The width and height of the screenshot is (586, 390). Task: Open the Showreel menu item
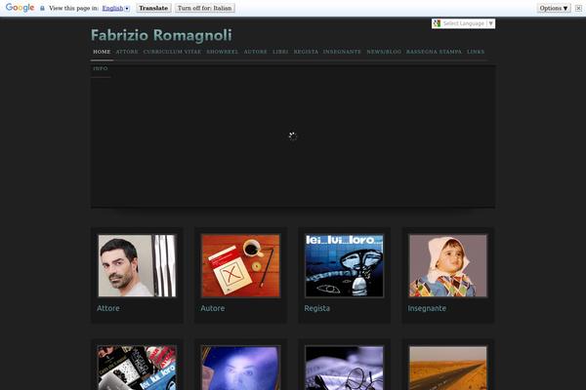[223, 52]
